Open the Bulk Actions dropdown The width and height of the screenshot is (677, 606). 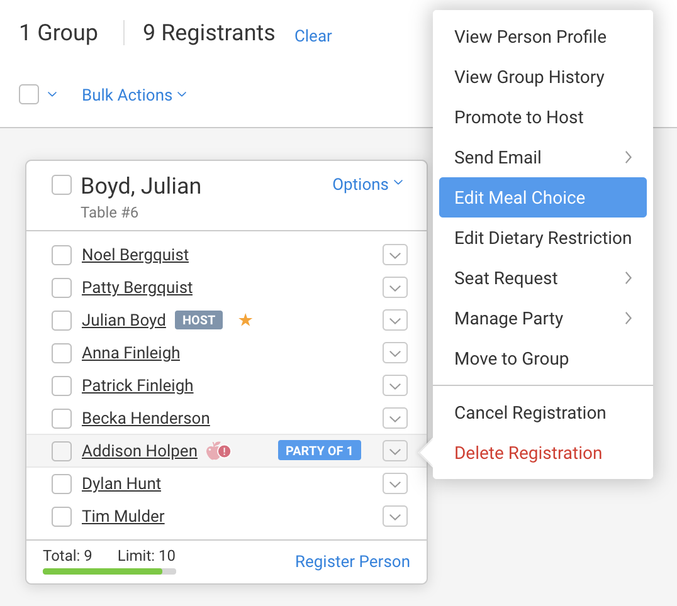(x=134, y=95)
